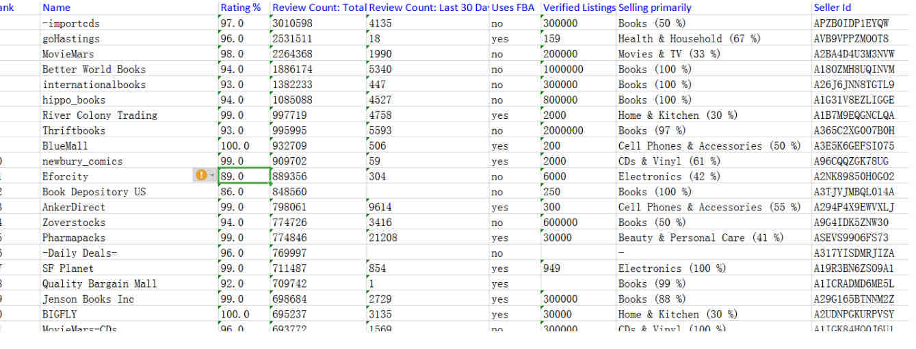
Task: Open the error options arrow next to Eforcity
Action: (x=212, y=176)
